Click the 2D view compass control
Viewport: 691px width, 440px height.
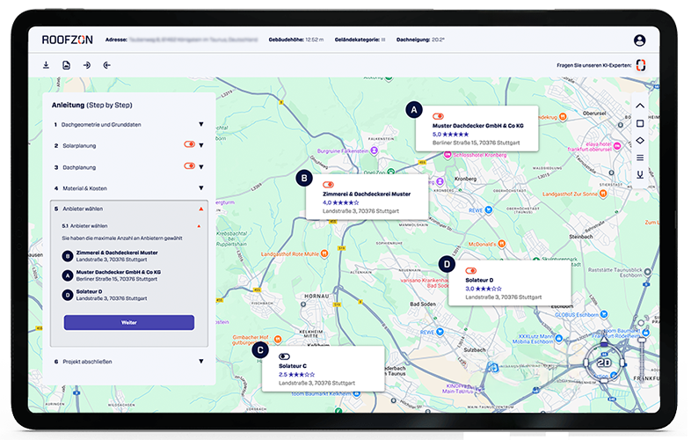[x=604, y=361]
